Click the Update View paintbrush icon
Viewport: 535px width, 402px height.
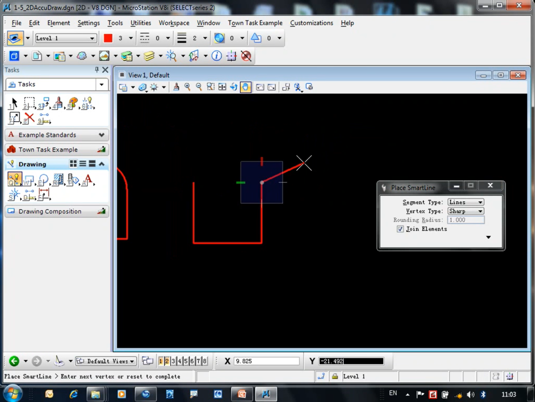click(176, 87)
